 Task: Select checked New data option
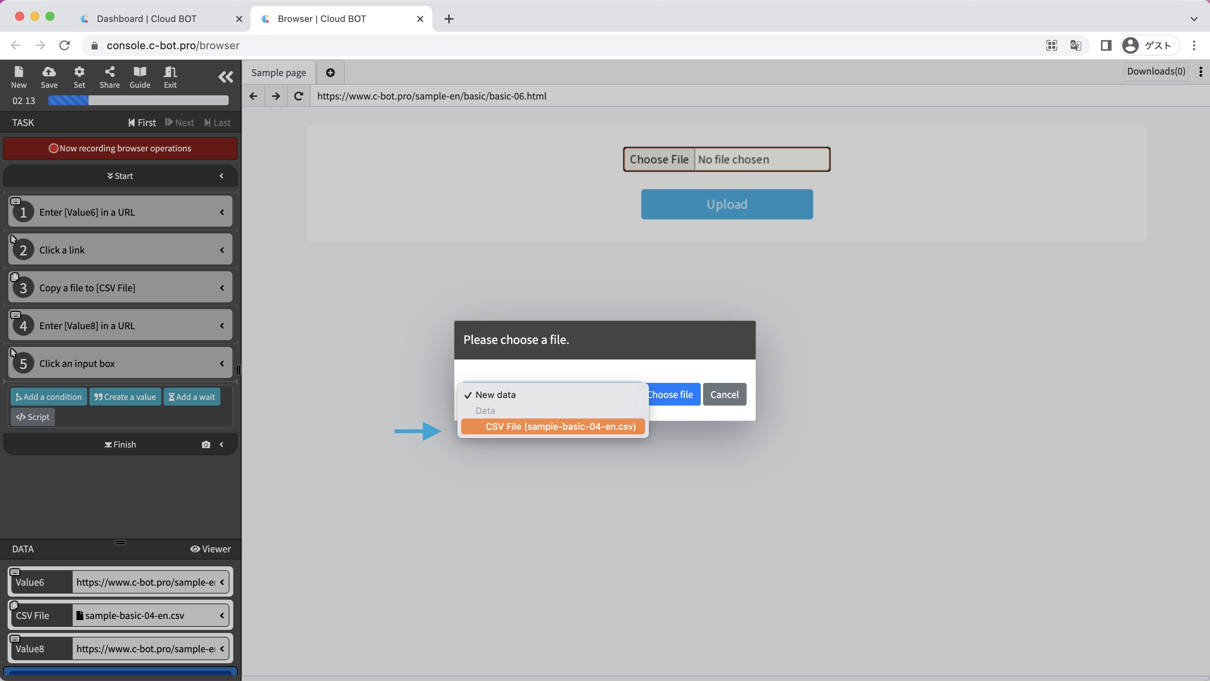coord(496,395)
